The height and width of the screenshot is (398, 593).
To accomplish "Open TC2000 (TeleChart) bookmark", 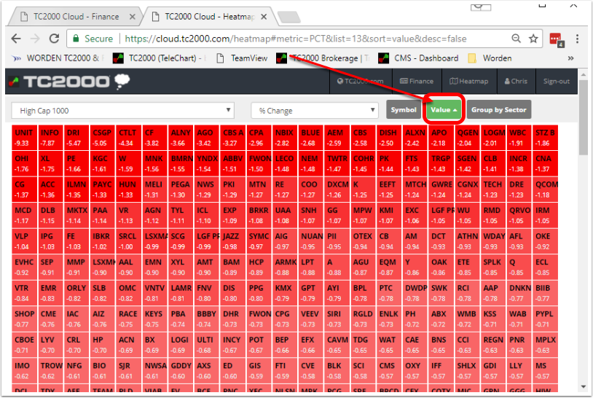I will click(x=160, y=58).
